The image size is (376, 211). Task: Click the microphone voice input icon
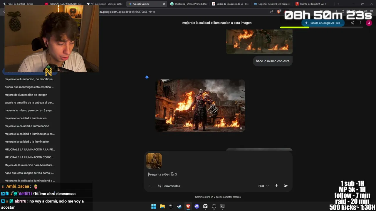pyautogui.click(x=276, y=186)
